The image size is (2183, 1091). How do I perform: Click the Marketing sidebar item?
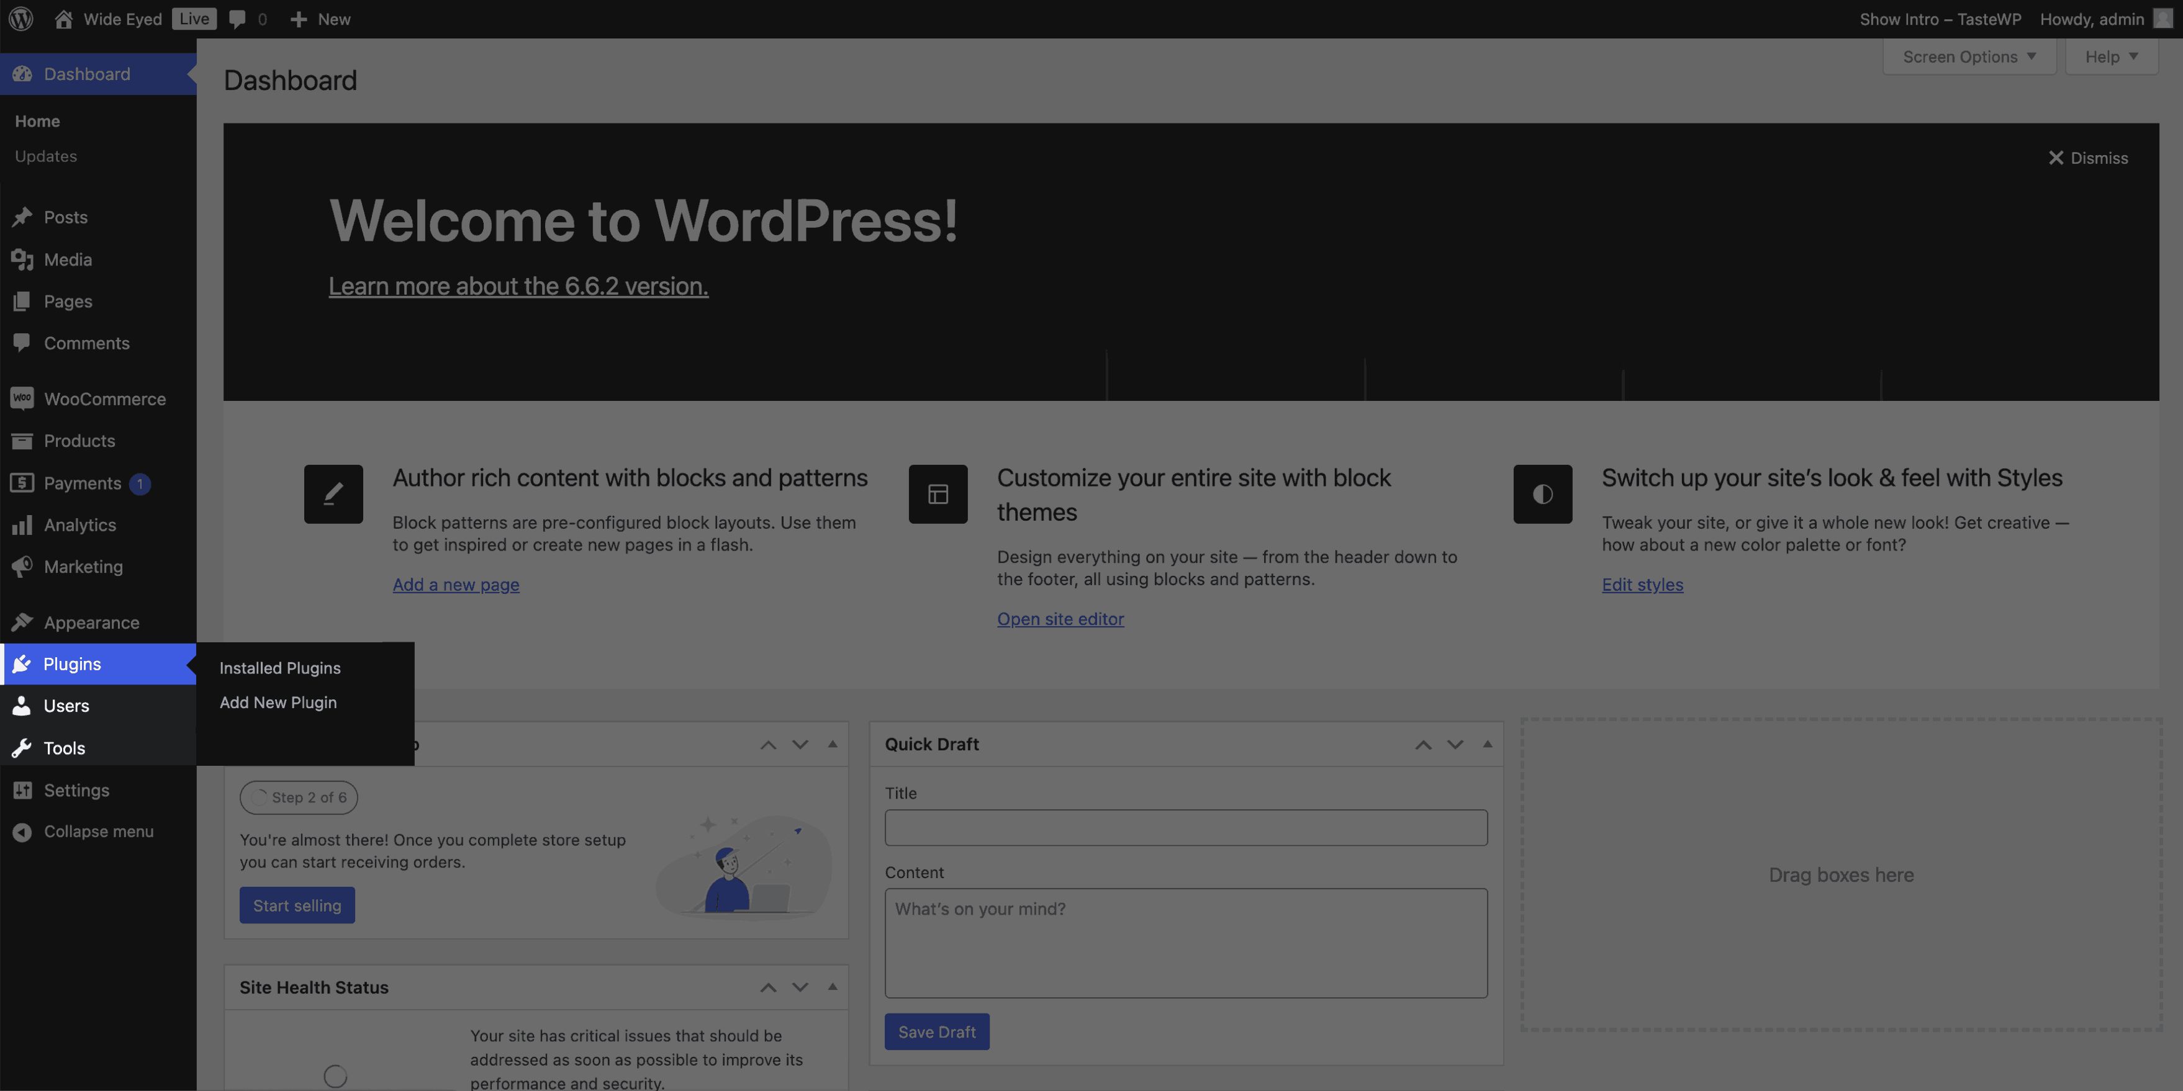(83, 567)
